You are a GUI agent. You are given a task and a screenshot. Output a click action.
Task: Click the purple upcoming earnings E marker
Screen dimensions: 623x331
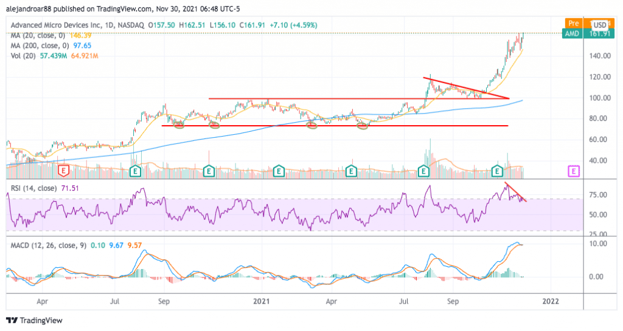(x=574, y=171)
